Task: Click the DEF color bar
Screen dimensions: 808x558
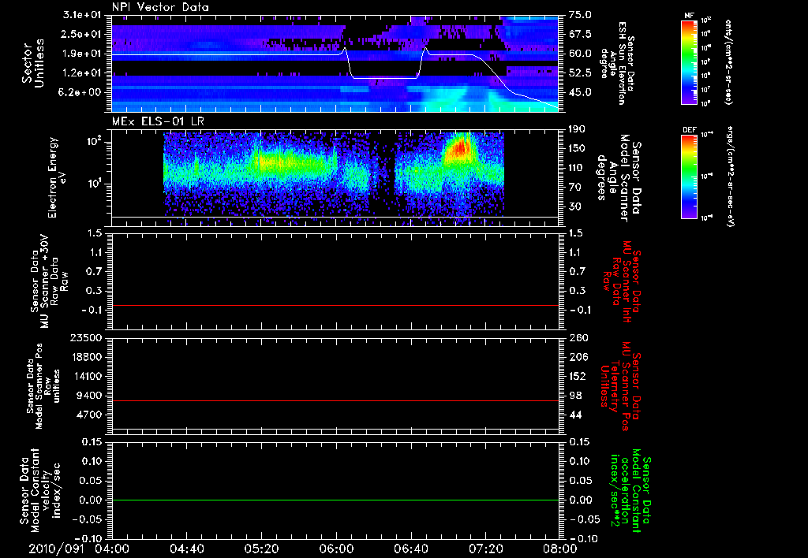Action: pyautogui.click(x=689, y=177)
